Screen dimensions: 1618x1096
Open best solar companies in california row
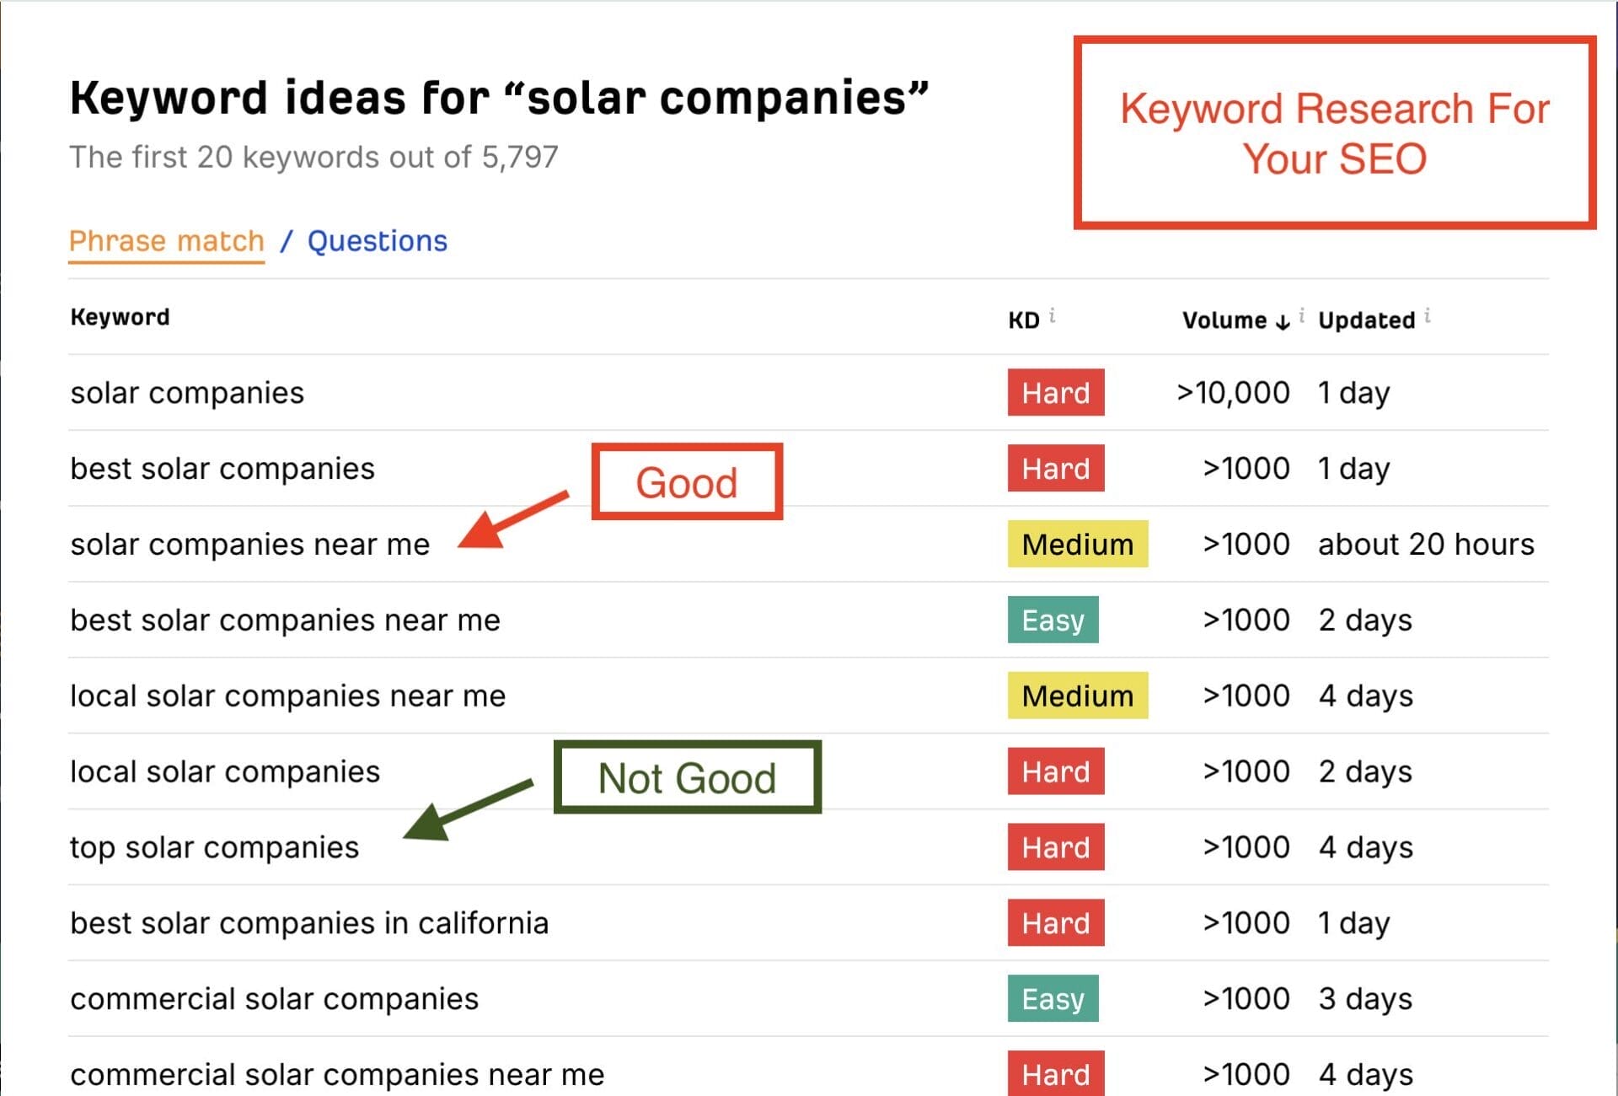(x=309, y=923)
